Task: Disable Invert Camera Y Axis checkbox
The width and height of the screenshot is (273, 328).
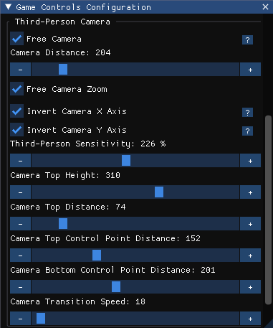Action: click(16, 130)
